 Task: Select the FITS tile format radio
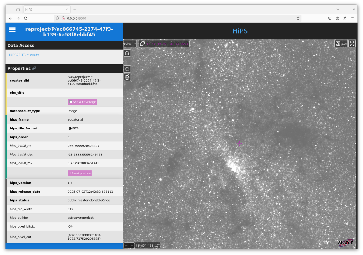(70, 129)
